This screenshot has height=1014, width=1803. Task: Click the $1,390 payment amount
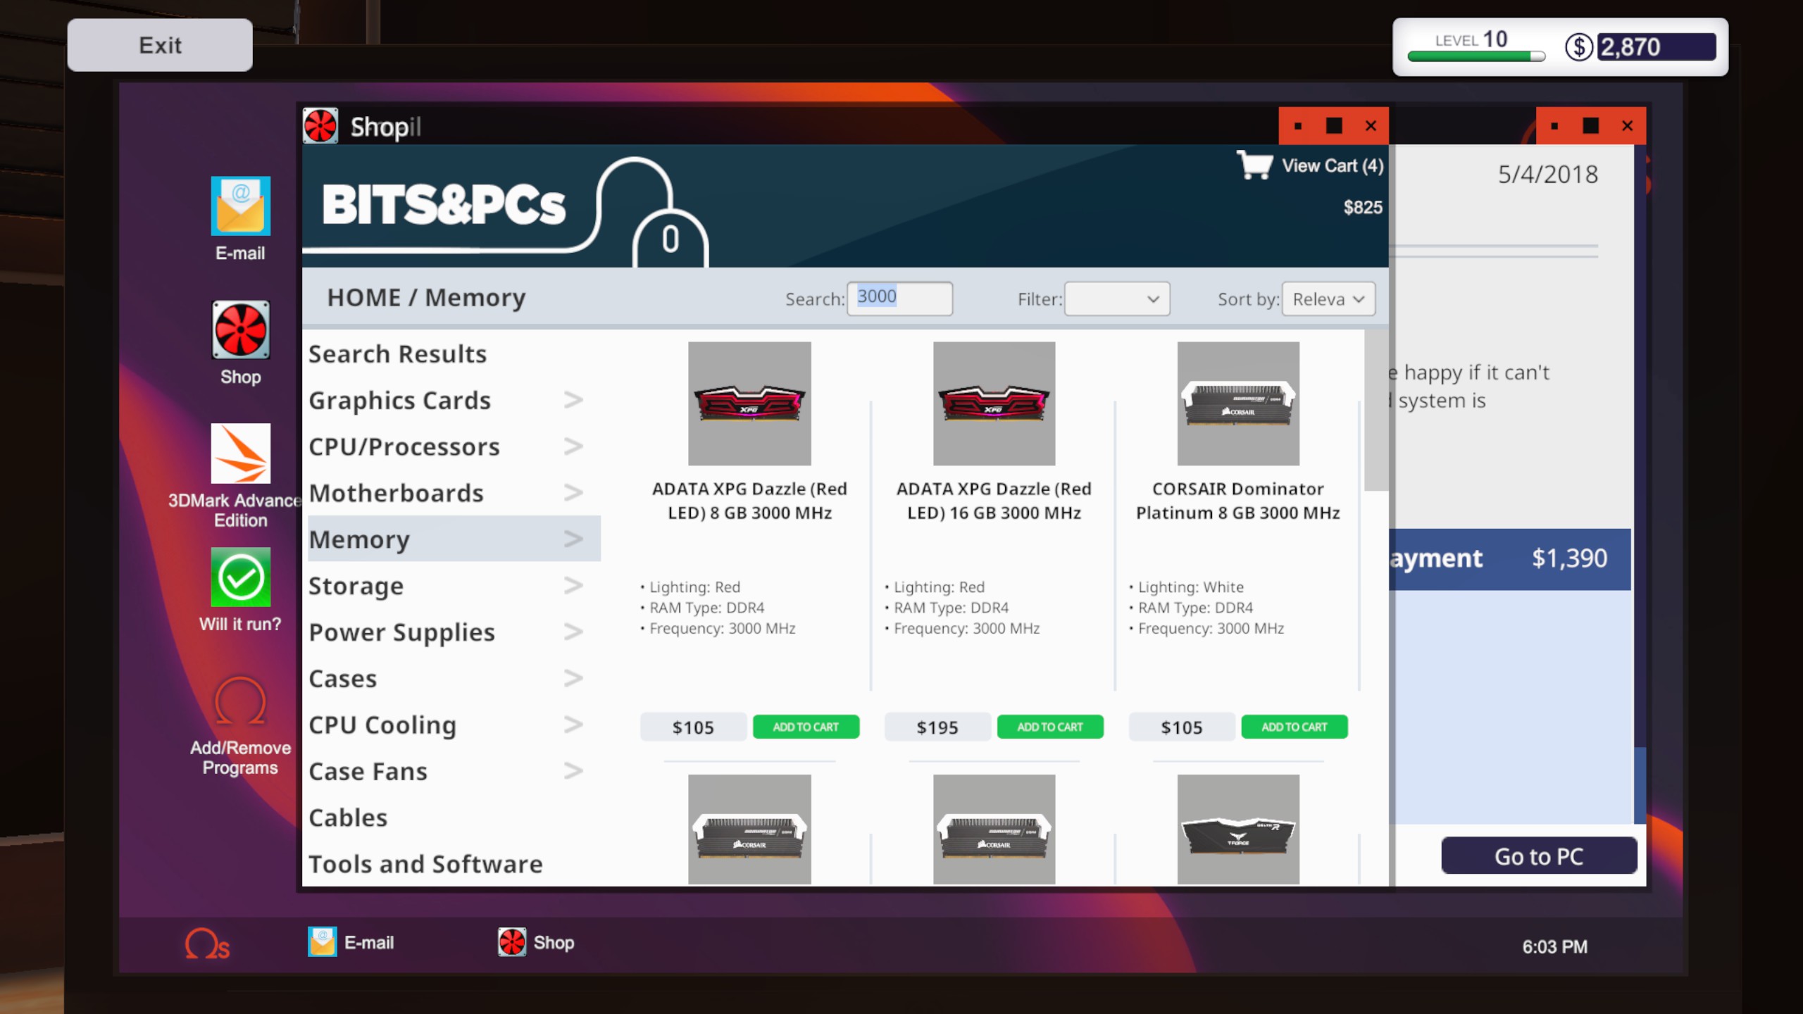click(1569, 558)
